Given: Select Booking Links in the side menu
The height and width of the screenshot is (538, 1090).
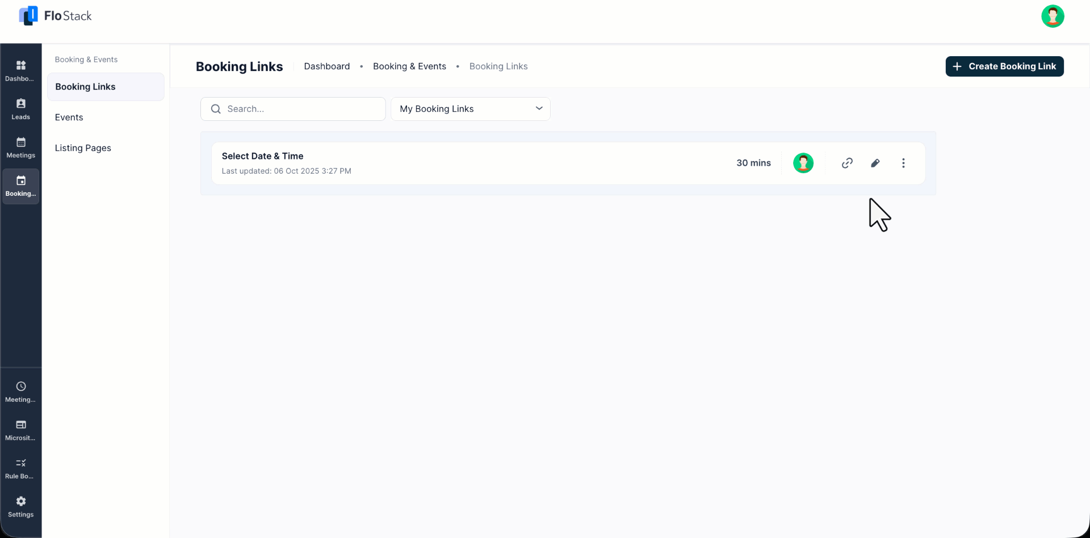Looking at the screenshot, I should 106,87.
